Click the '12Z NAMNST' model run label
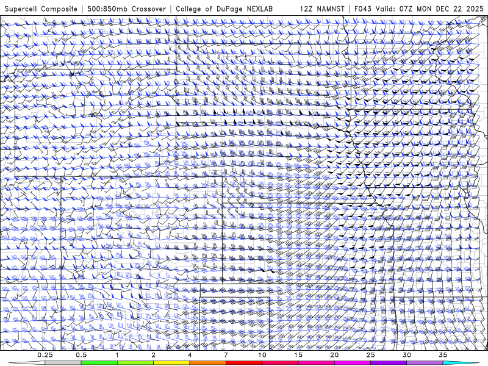 click(x=322, y=9)
